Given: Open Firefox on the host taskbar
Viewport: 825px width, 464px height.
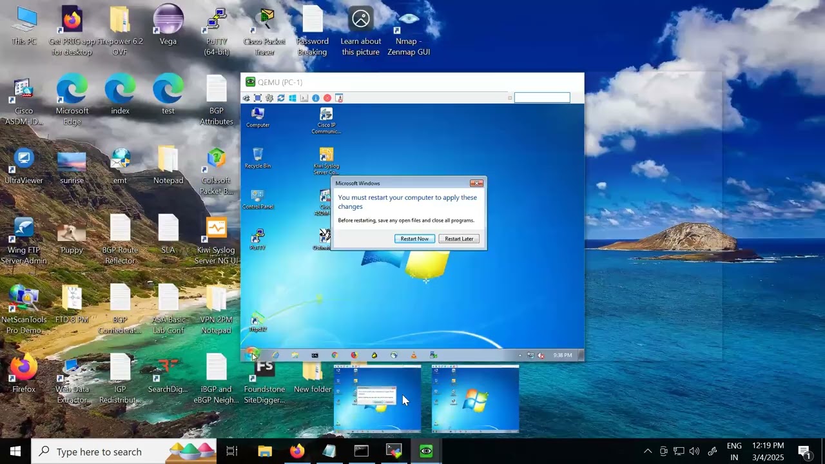Looking at the screenshot, I should 297,451.
